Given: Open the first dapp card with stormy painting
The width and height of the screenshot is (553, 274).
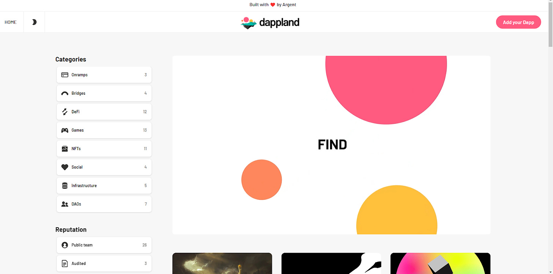Looking at the screenshot, I should tap(222, 263).
